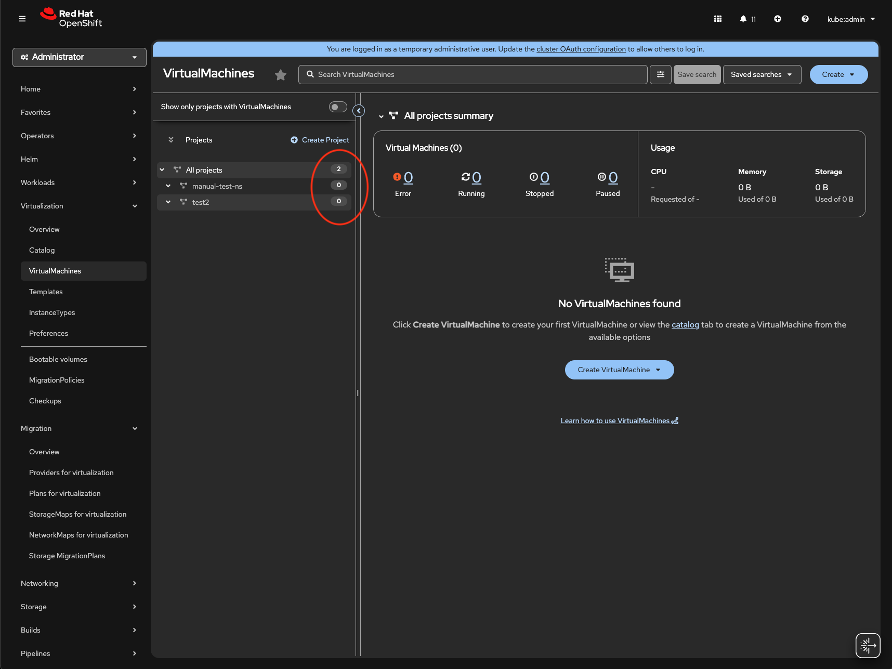Collapse the All projects summary section

coord(381,116)
